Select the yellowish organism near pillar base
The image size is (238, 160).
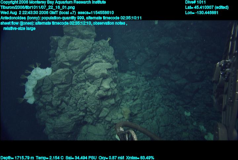[x=125, y=114]
